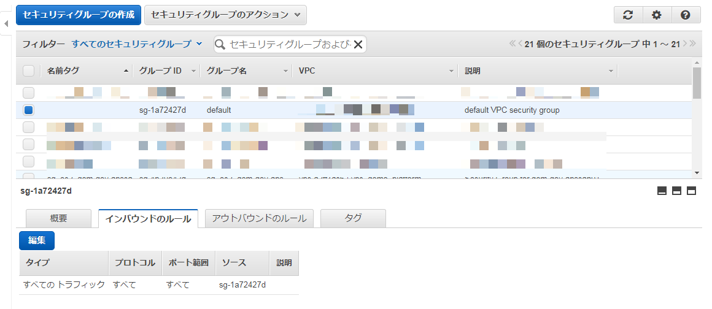
Task: Expand the すべてのセキュリティグループ filter dropdown
Action: (x=137, y=44)
